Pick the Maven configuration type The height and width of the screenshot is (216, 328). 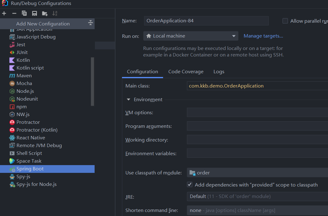click(47, 75)
